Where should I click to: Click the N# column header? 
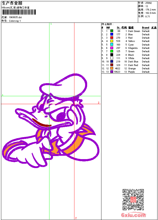click(x=108, y=28)
